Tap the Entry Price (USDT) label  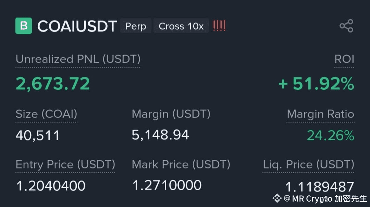point(65,164)
